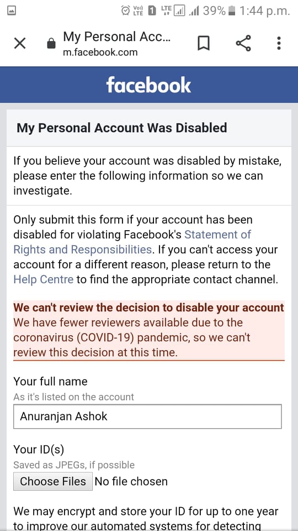Viewport: 298px width, 531px height.
Task: Bookmark this page with the bookmark icon
Action: (204, 44)
